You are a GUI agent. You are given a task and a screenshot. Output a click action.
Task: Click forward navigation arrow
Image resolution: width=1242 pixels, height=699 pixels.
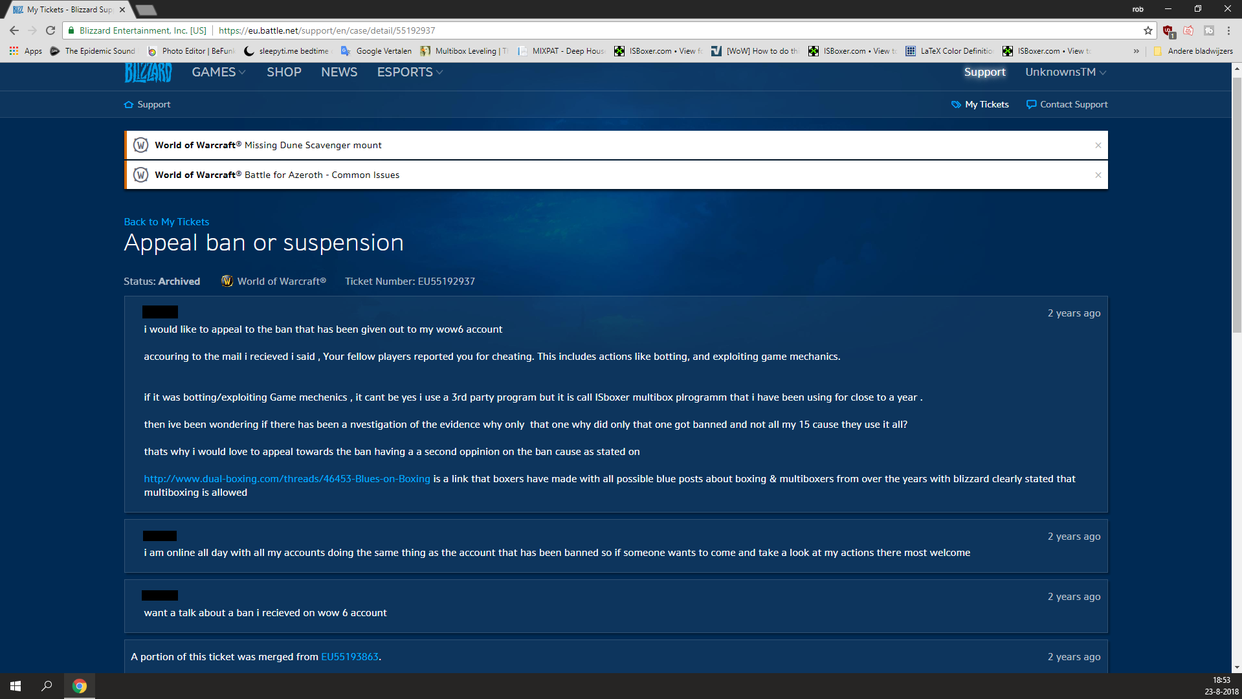pyautogui.click(x=32, y=30)
